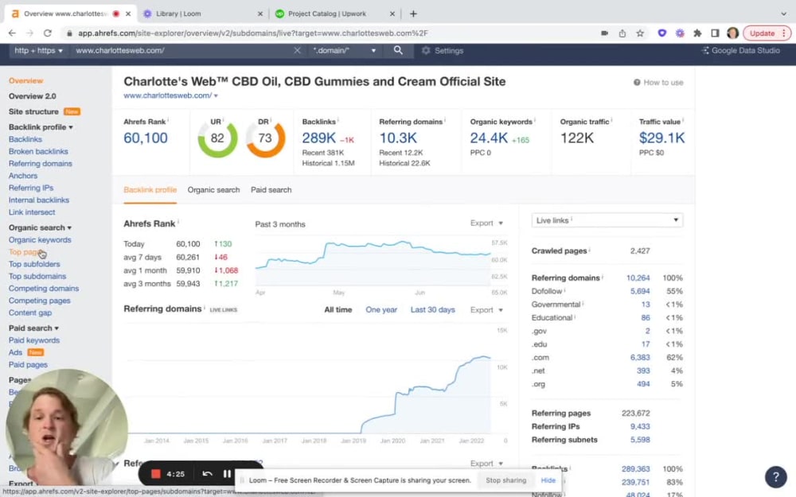Open the share icon in address bar

622,33
